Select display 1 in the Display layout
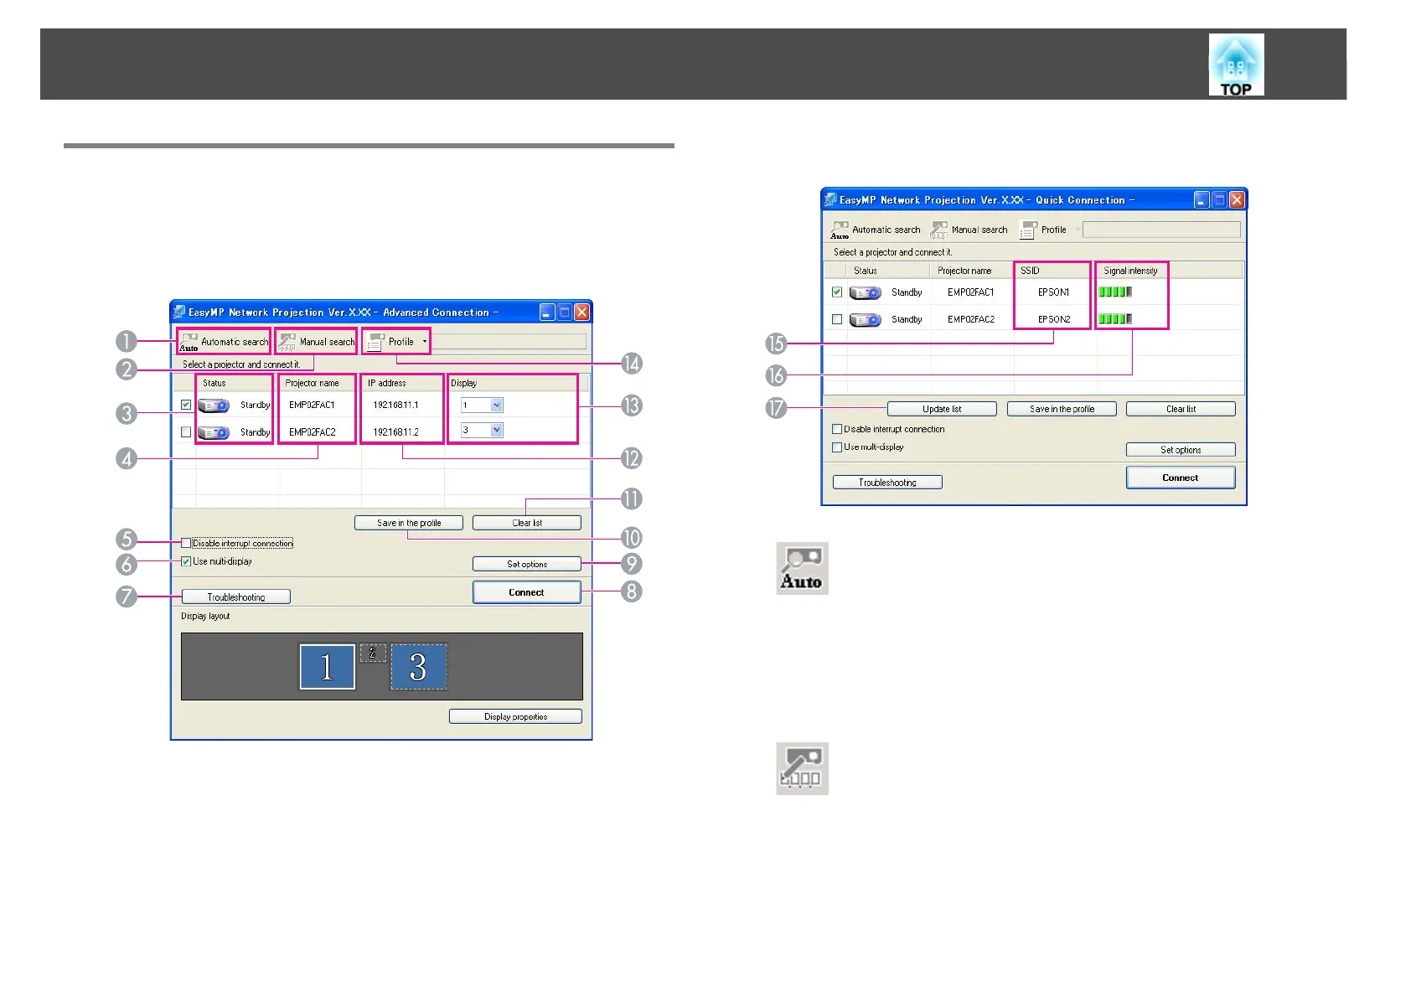 327,667
